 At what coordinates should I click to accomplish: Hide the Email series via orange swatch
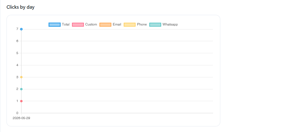(x=105, y=24)
